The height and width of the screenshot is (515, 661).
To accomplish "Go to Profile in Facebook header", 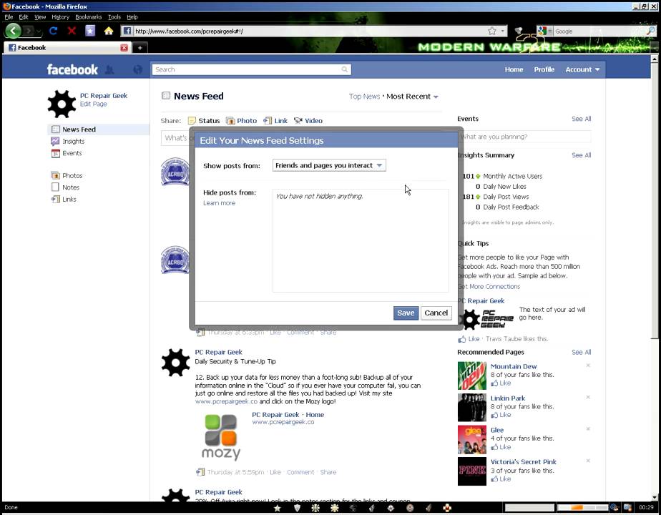I will (x=544, y=69).
